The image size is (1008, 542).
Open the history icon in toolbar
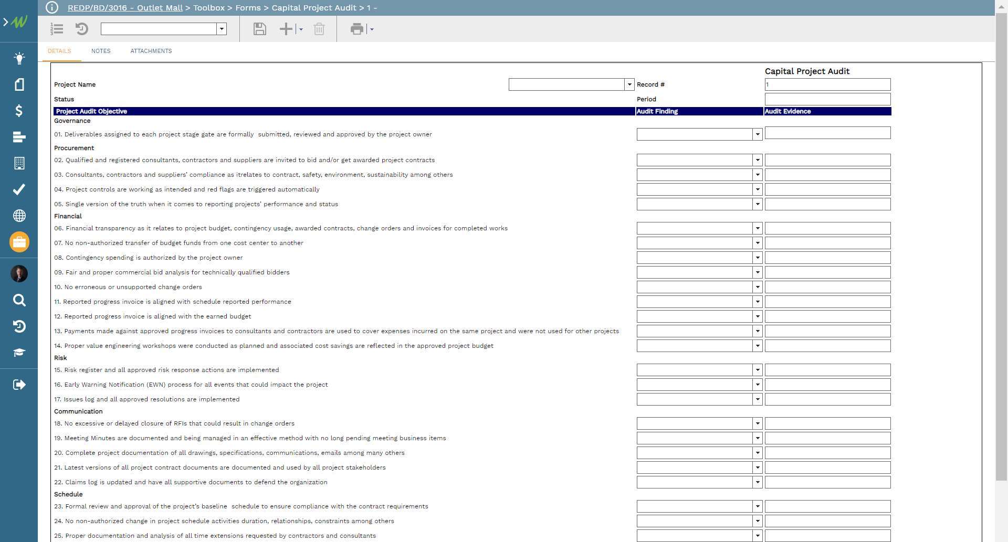click(82, 29)
